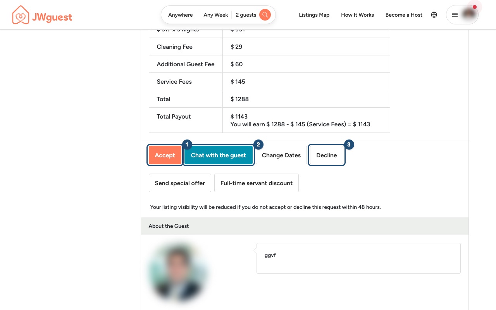Click the Change Dates button

pyautogui.click(x=281, y=155)
